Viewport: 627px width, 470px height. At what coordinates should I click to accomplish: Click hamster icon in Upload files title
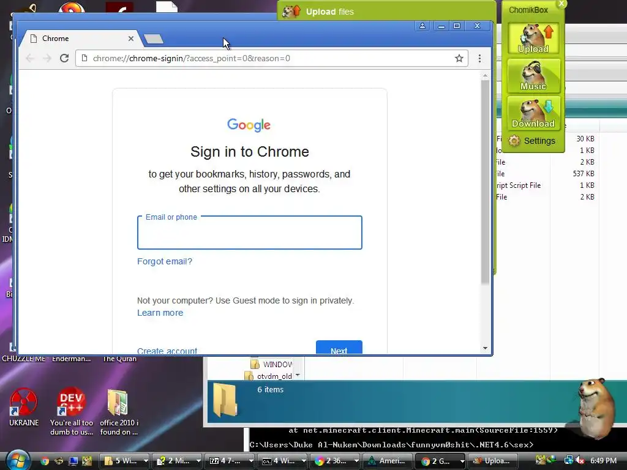[x=291, y=11]
